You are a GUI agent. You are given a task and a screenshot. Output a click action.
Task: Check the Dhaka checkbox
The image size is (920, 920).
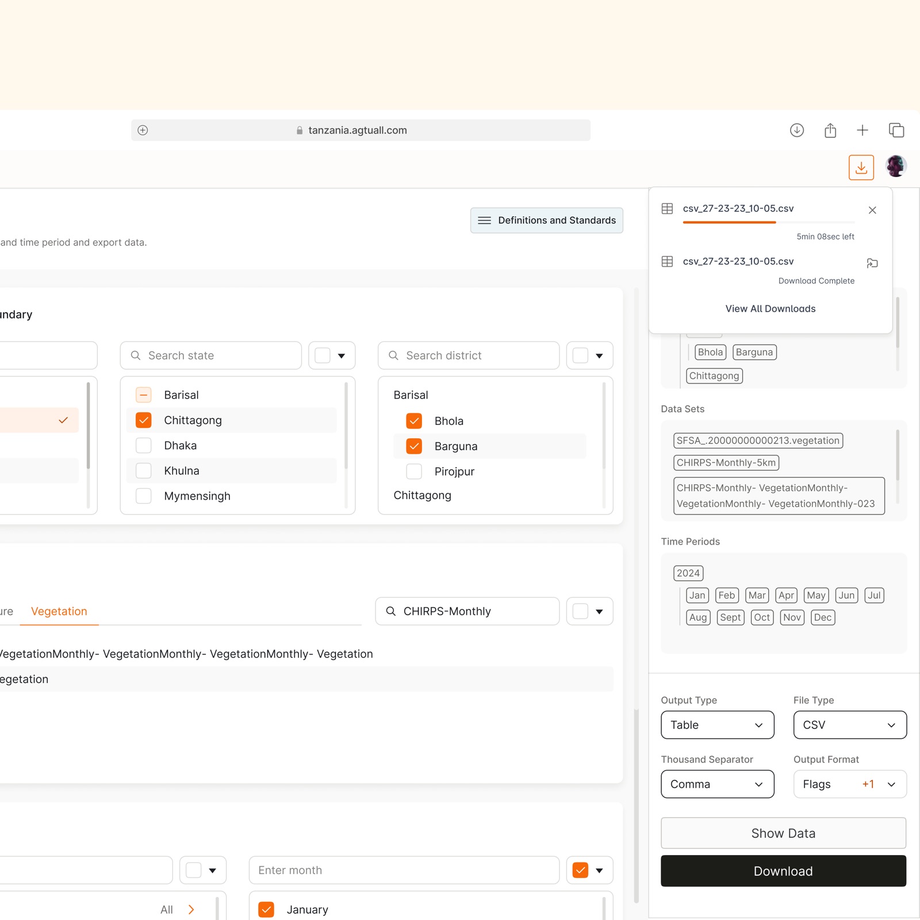[x=143, y=446]
